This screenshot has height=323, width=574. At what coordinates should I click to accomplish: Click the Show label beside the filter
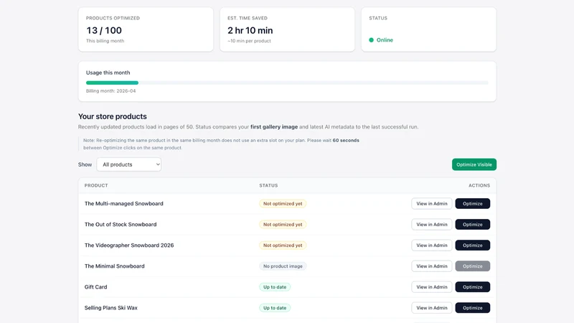(x=85, y=164)
